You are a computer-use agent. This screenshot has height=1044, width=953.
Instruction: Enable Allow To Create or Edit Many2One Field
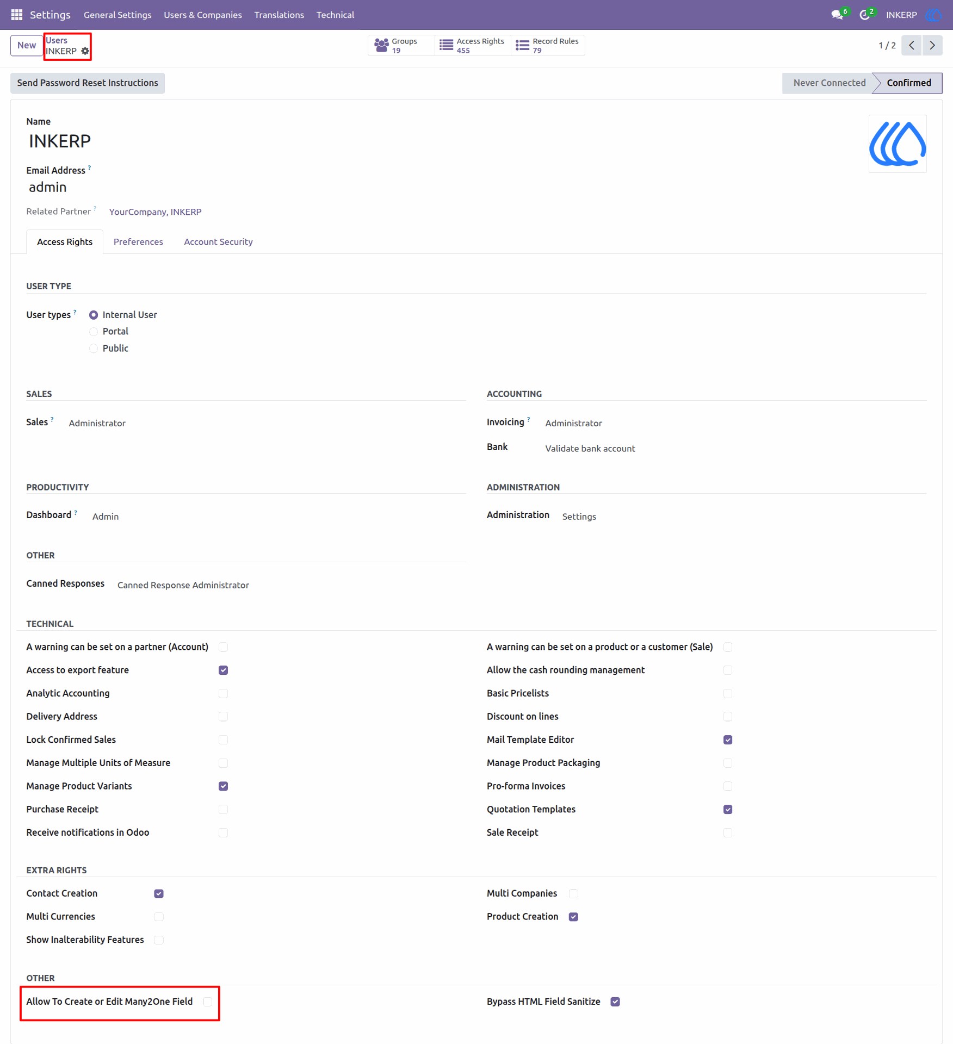207,1002
